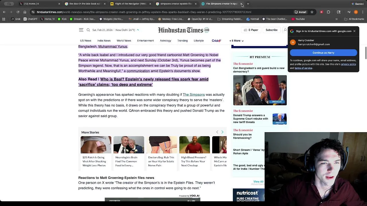Open the Streaming Rabbit bookmarks folder
Screen dimensions: 367x206
point(230,19)
